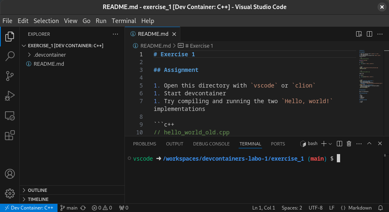This screenshot has height=212, width=389.
Task: Open the new terminal launch profile dropdown
Action: 331,144
